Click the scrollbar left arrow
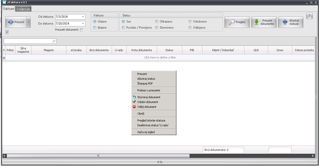 tap(4, 156)
